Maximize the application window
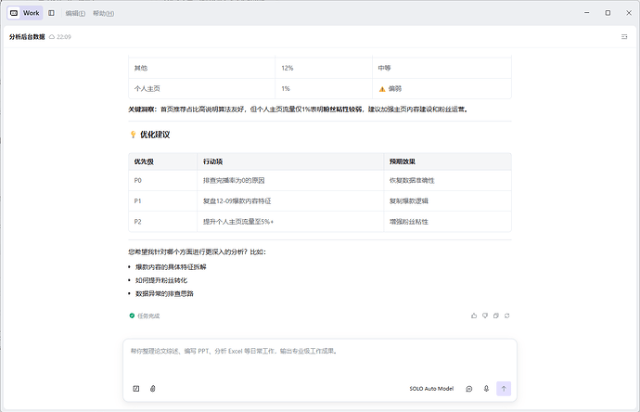 [x=608, y=13]
